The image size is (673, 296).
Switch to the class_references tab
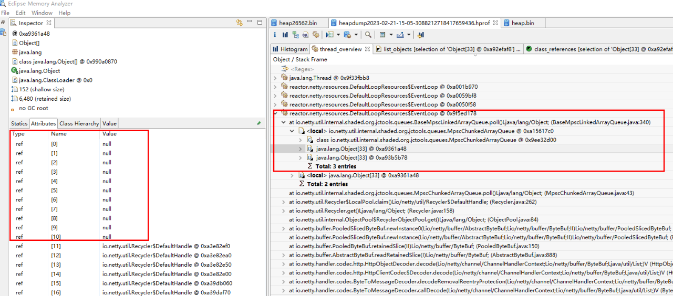(598, 49)
